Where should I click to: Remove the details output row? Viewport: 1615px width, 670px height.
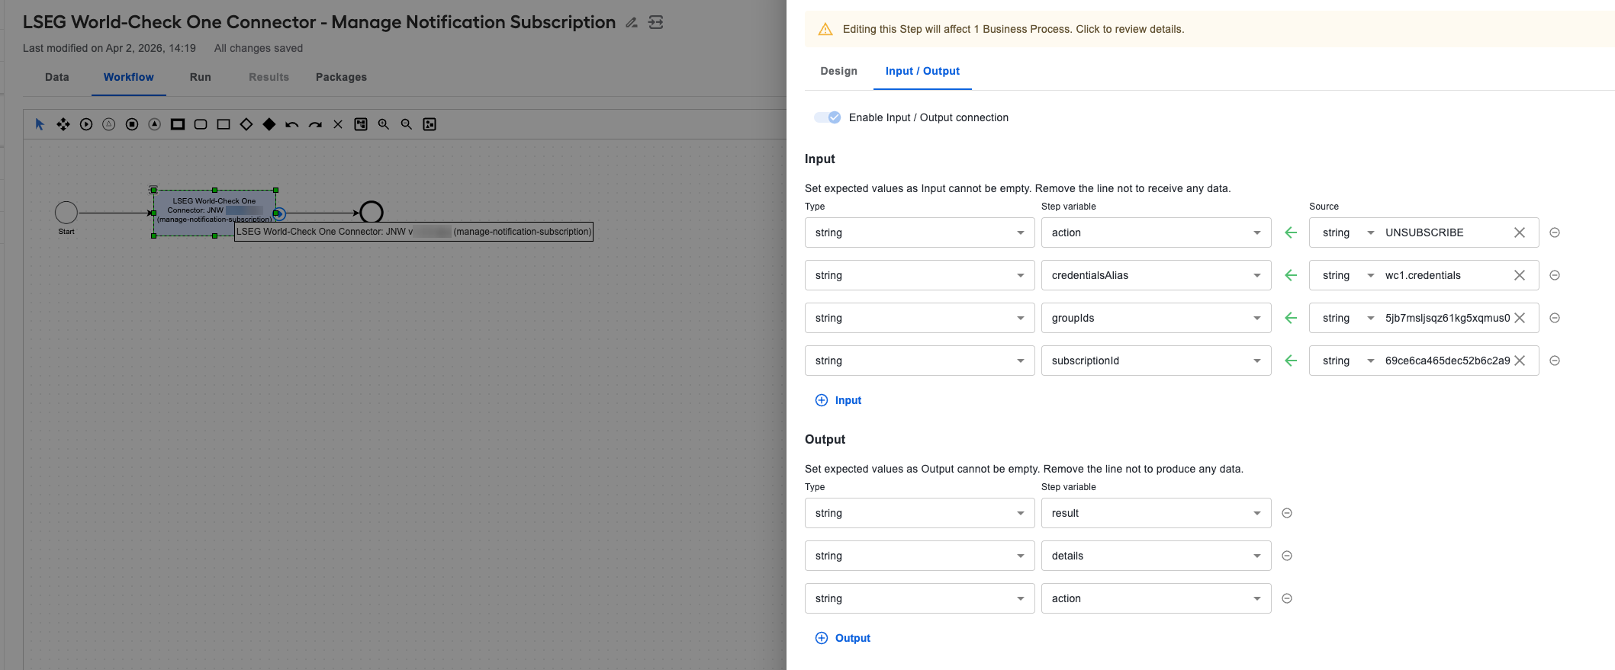click(1287, 556)
